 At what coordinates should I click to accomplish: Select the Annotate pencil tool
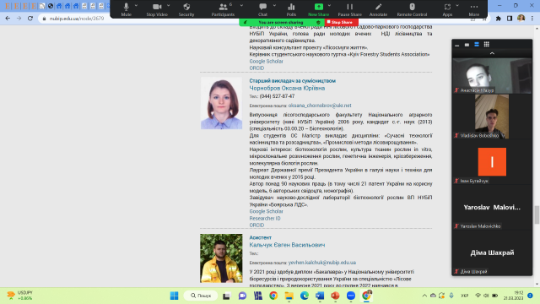point(378,9)
